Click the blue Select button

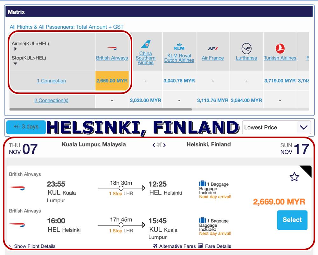click(x=292, y=220)
